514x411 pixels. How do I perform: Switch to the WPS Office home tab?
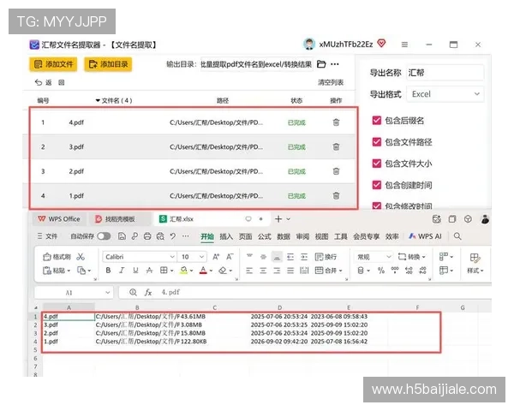[x=59, y=219]
